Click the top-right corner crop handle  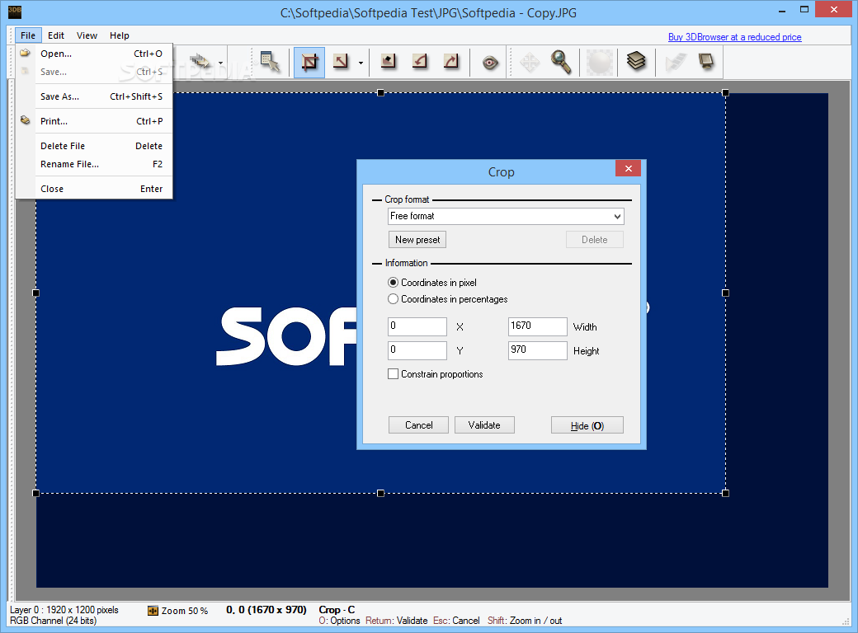[x=725, y=93]
